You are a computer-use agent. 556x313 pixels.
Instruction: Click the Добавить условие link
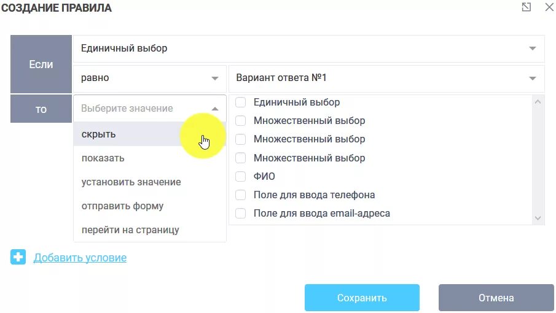coord(80,258)
